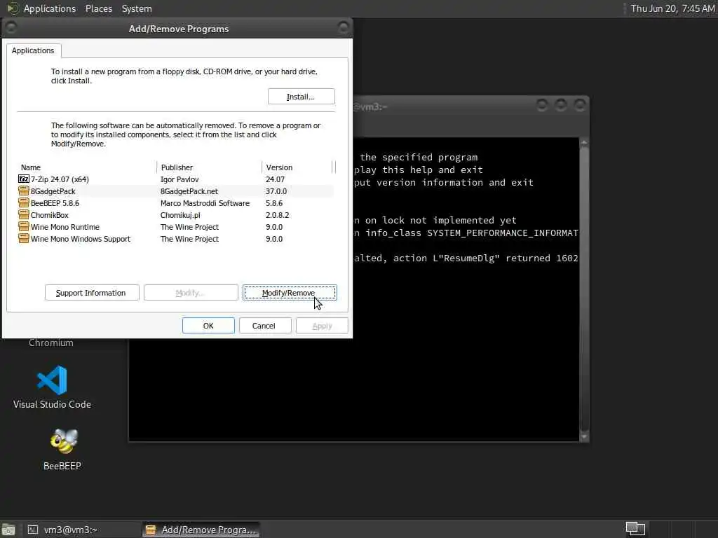Viewport: 718px width, 538px height.
Task: Click terminal line with ResumeDlg returned 1602
Action: tap(466, 258)
